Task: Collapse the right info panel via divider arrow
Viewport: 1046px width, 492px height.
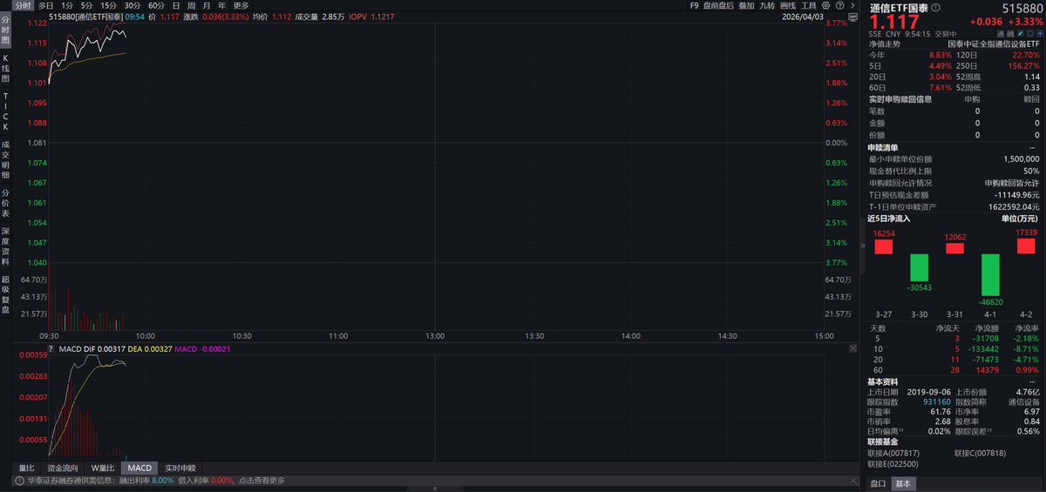Action: point(863,246)
